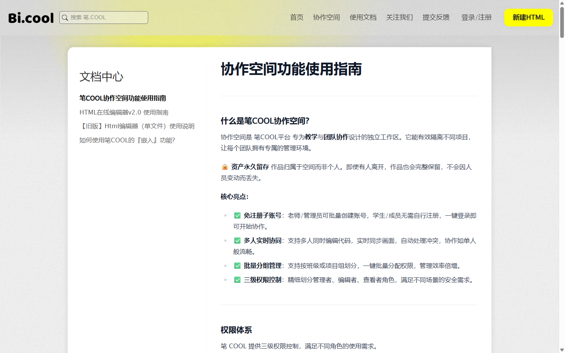Click the 核心亮点: label
This screenshot has height=353, width=565.
click(235, 197)
